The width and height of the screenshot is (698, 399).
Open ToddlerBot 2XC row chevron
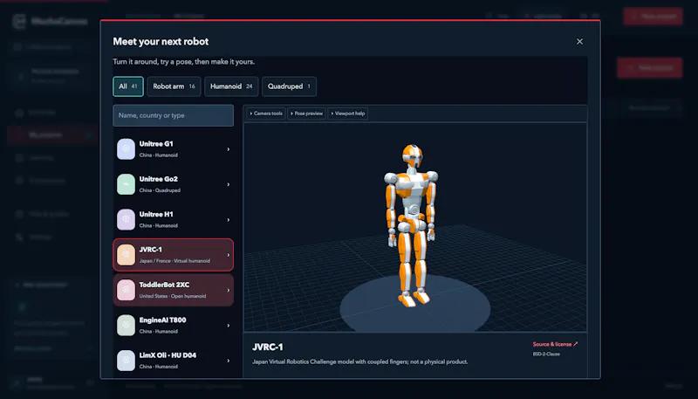(x=229, y=290)
